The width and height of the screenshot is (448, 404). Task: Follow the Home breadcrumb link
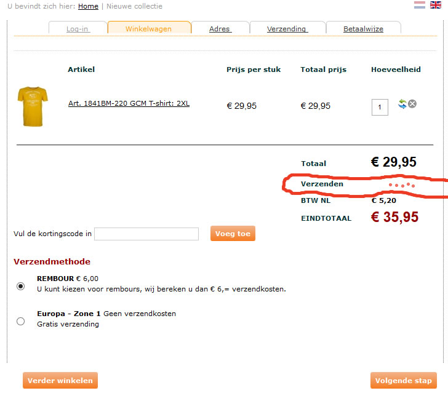(88, 6)
